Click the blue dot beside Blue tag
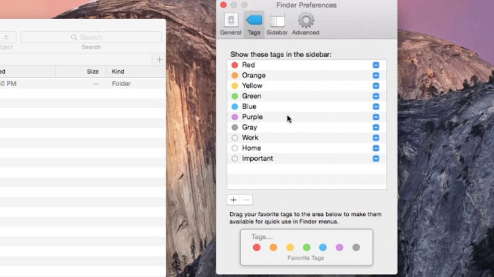 (235, 106)
